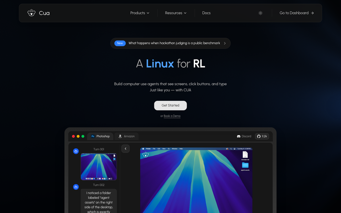Click the Spotlight search icon in the demo menu bar

[x=231, y=149]
